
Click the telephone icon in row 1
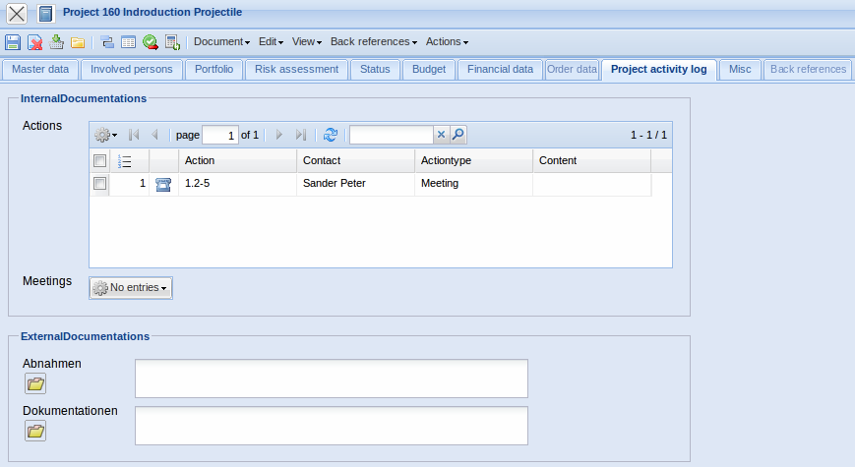point(163,184)
